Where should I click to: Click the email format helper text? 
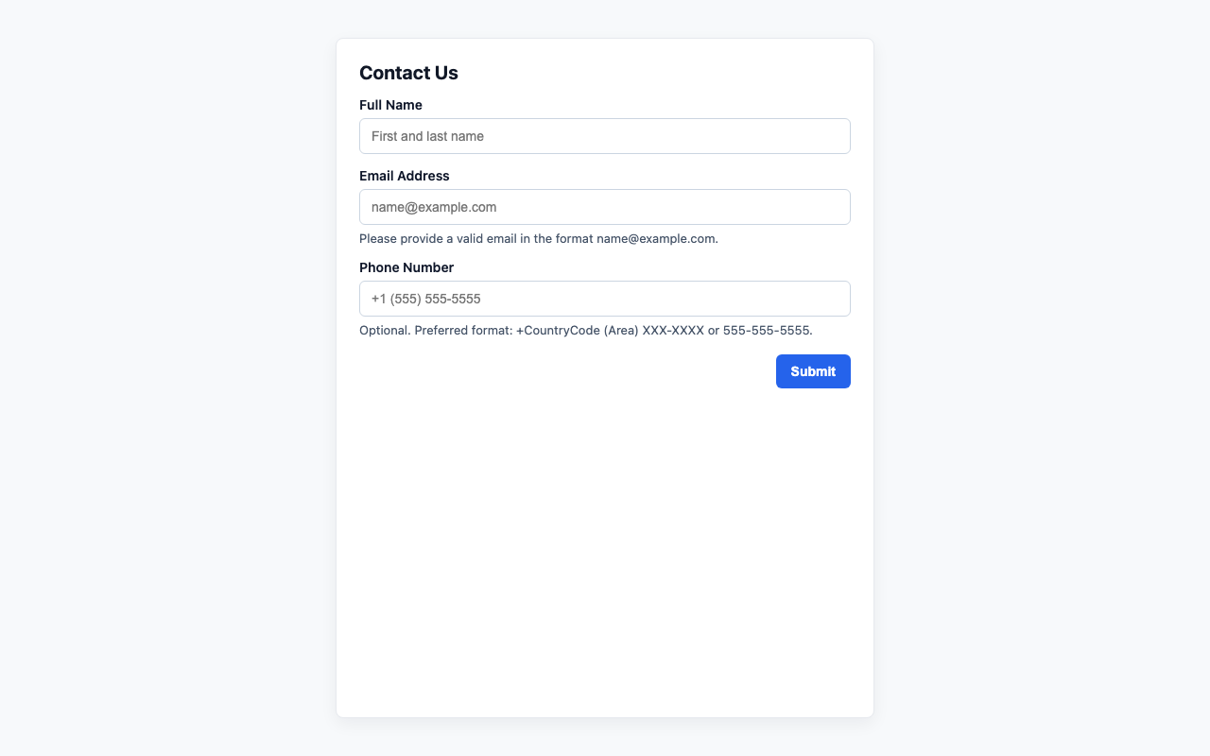tap(538, 239)
